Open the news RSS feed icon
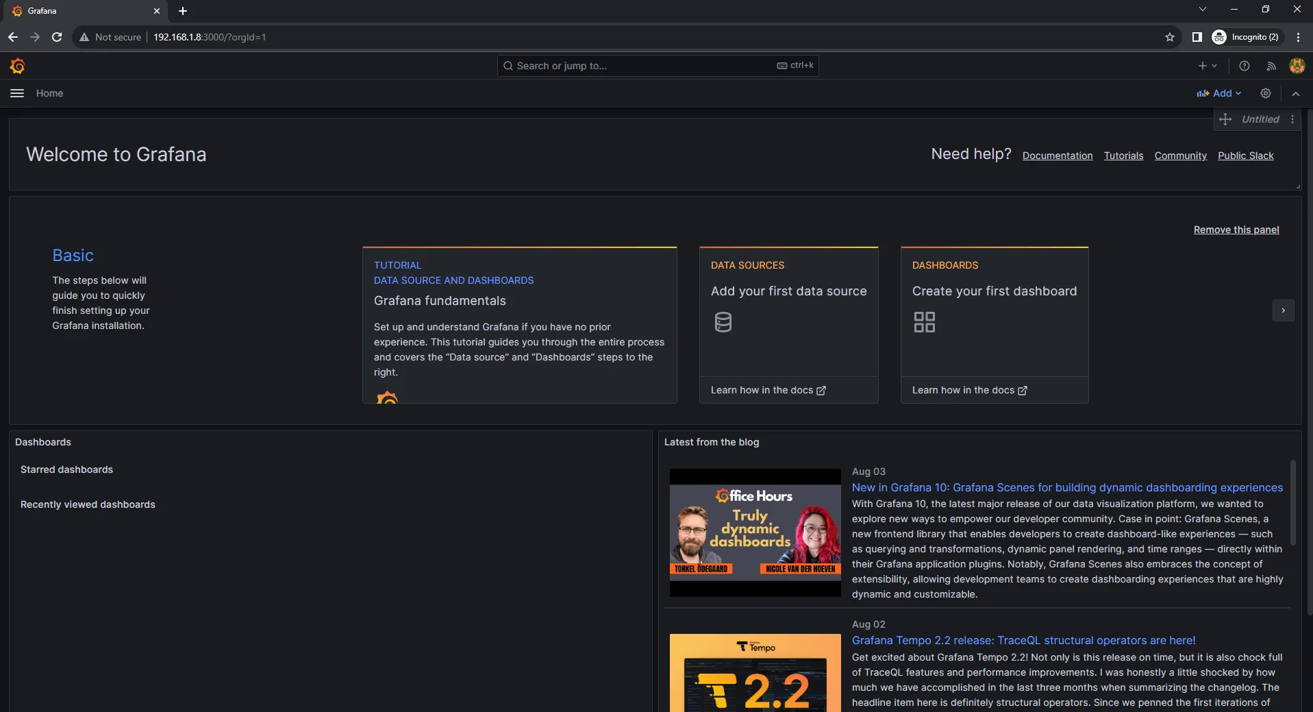Viewport: 1313px width, 712px height. [x=1271, y=66]
